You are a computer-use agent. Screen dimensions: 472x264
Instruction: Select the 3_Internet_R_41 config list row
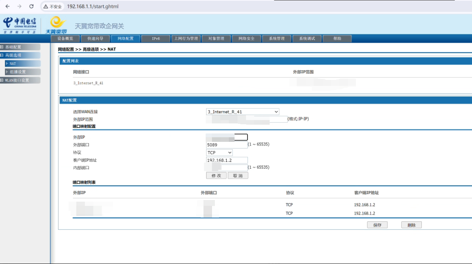pos(265,83)
